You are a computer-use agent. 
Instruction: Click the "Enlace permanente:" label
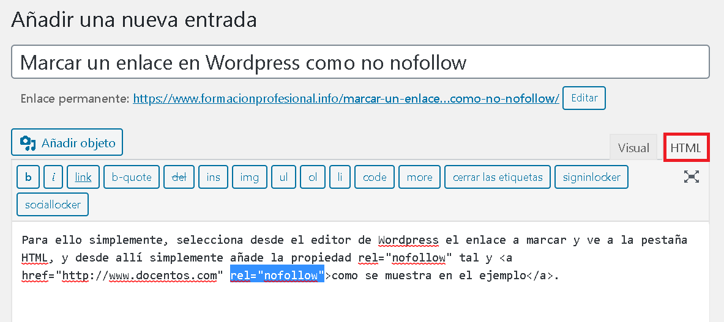[75, 98]
